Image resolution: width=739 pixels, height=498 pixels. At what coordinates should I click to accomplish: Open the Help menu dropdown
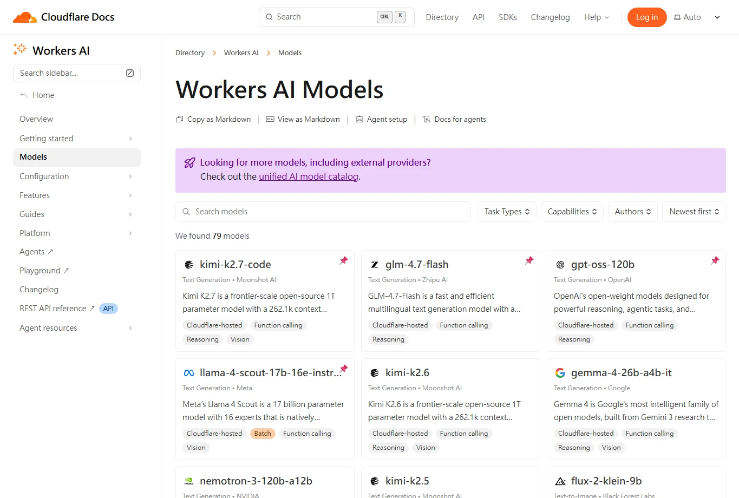coord(597,17)
